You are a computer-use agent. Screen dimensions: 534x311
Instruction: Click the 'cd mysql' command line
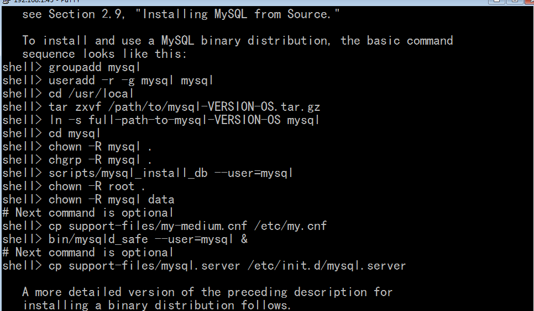[x=51, y=133]
